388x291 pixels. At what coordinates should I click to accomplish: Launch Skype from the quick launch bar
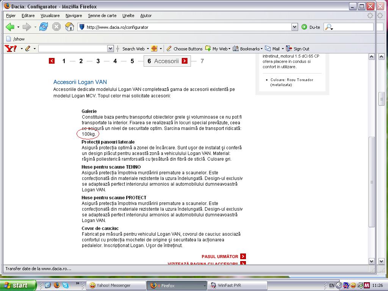pos(65,285)
